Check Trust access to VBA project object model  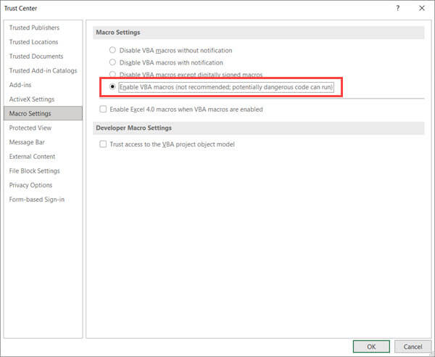103,144
